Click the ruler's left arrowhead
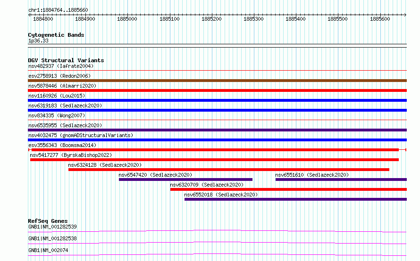 29,15
